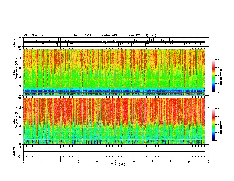Click the log(PSD) label beside ch.1 colorbar
The height and width of the screenshot is (181, 234).
pos(221,77)
